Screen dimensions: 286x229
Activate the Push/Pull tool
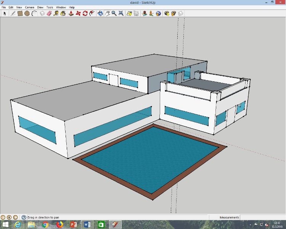pyautogui.click(x=71, y=13)
